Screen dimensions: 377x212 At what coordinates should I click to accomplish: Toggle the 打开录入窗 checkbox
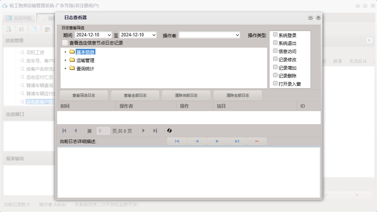coord(275,84)
